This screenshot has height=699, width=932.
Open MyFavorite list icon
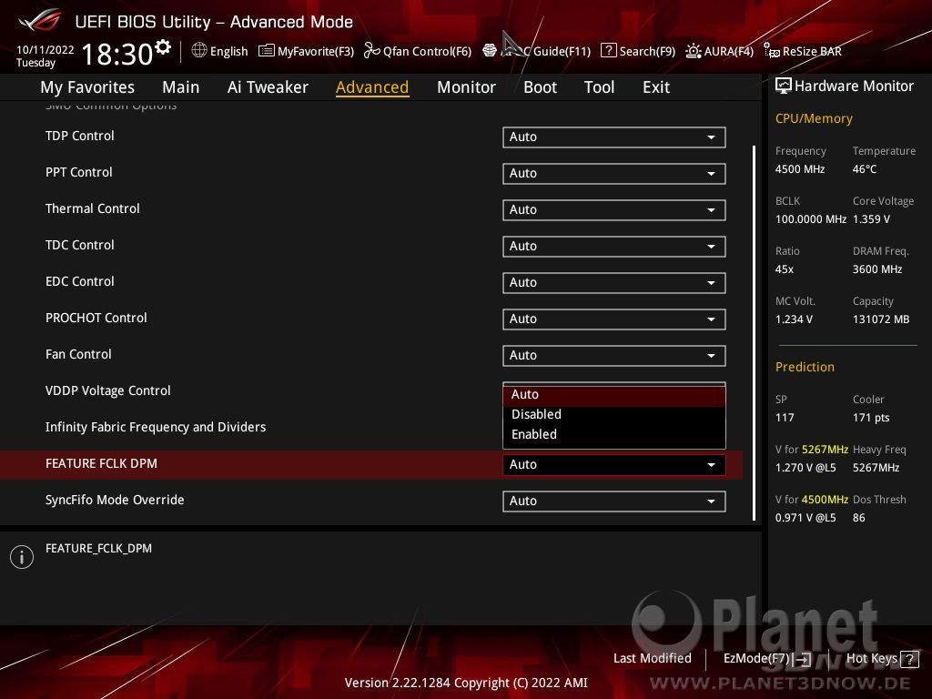click(x=267, y=51)
